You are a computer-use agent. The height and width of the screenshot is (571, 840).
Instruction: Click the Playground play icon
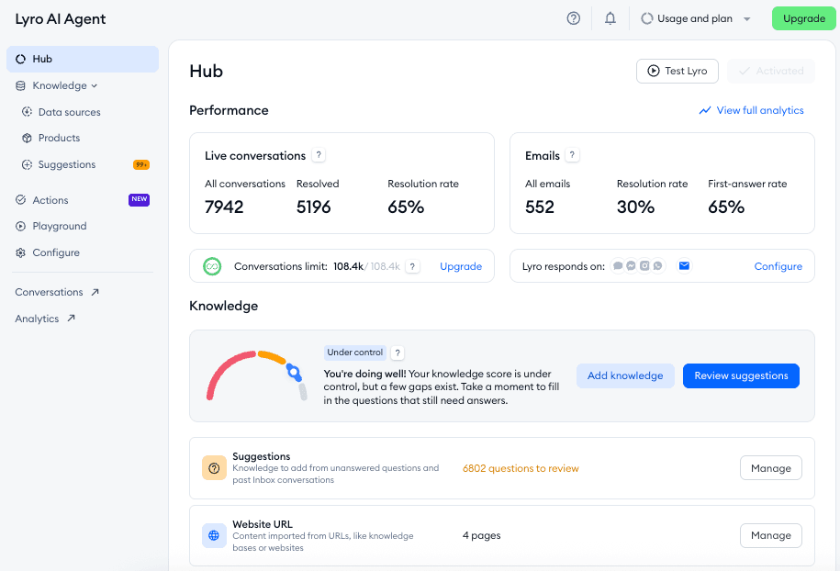click(x=20, y=226)
